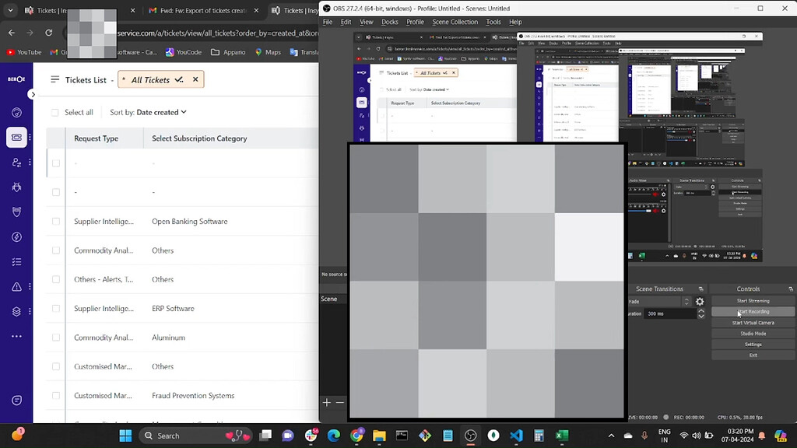Check the ERP Software ticket row checkbox
This screenshot has width=797, height=448.
click(x=55, y=308)
